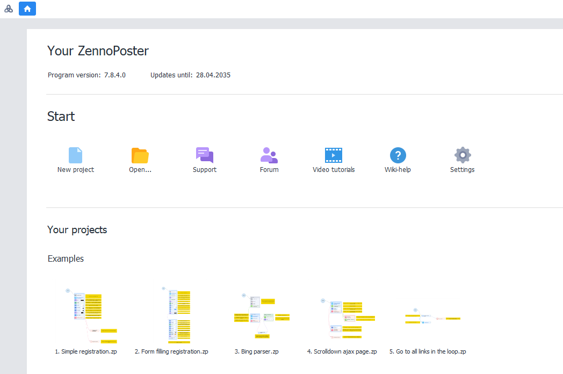Open the Wiki-help label
The image size is (563, 374).
coord(398,170)
